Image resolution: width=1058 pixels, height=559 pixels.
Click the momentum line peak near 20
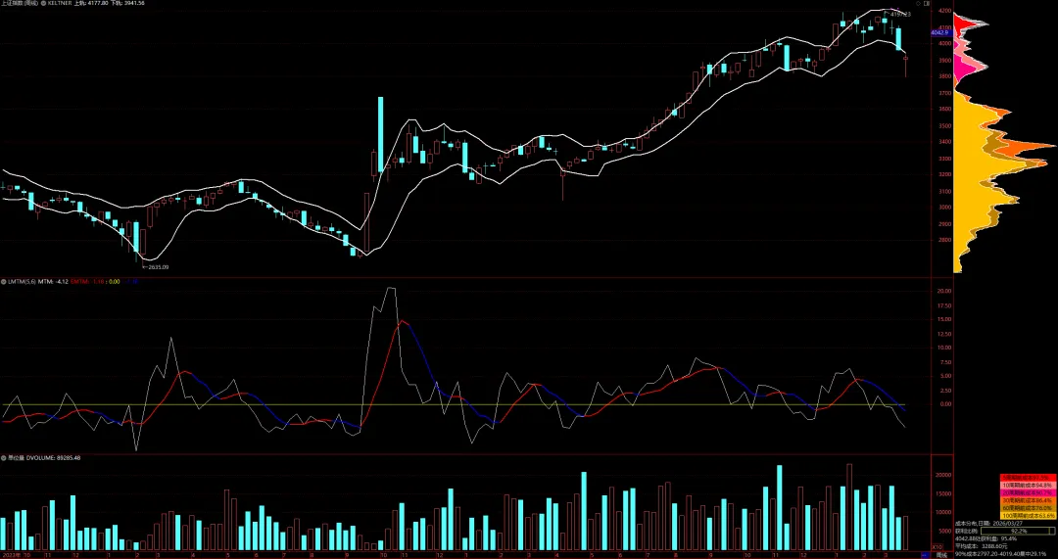[x=390, y=288]
